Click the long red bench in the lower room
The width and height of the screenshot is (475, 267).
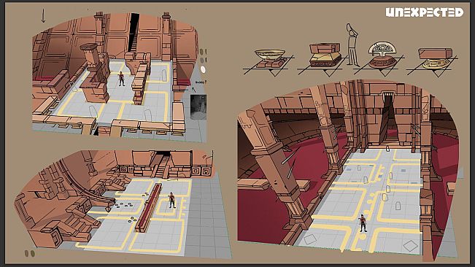point(148,208)
